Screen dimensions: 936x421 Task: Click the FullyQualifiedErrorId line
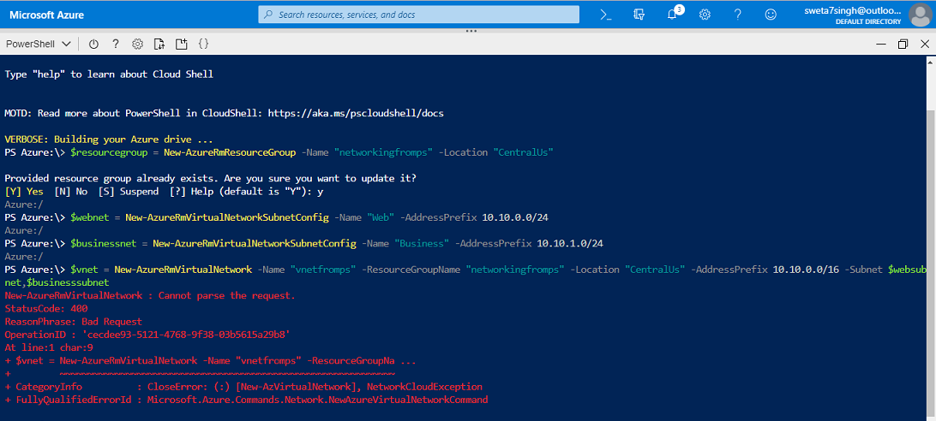pos(246,400)
